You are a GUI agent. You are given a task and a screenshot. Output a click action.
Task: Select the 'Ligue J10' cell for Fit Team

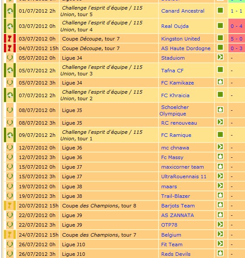[x=109, y=244]
